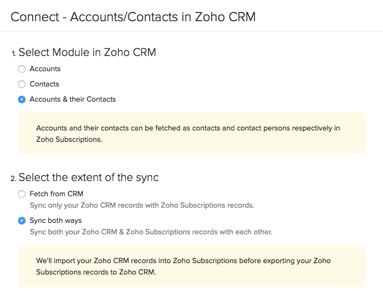Image resolution: width=383 pixels, height=299 pixels.
Task: Click the "Connect - Accounts/Contacts in Zoho CRM" title
Action: click(x=133, y=17)
